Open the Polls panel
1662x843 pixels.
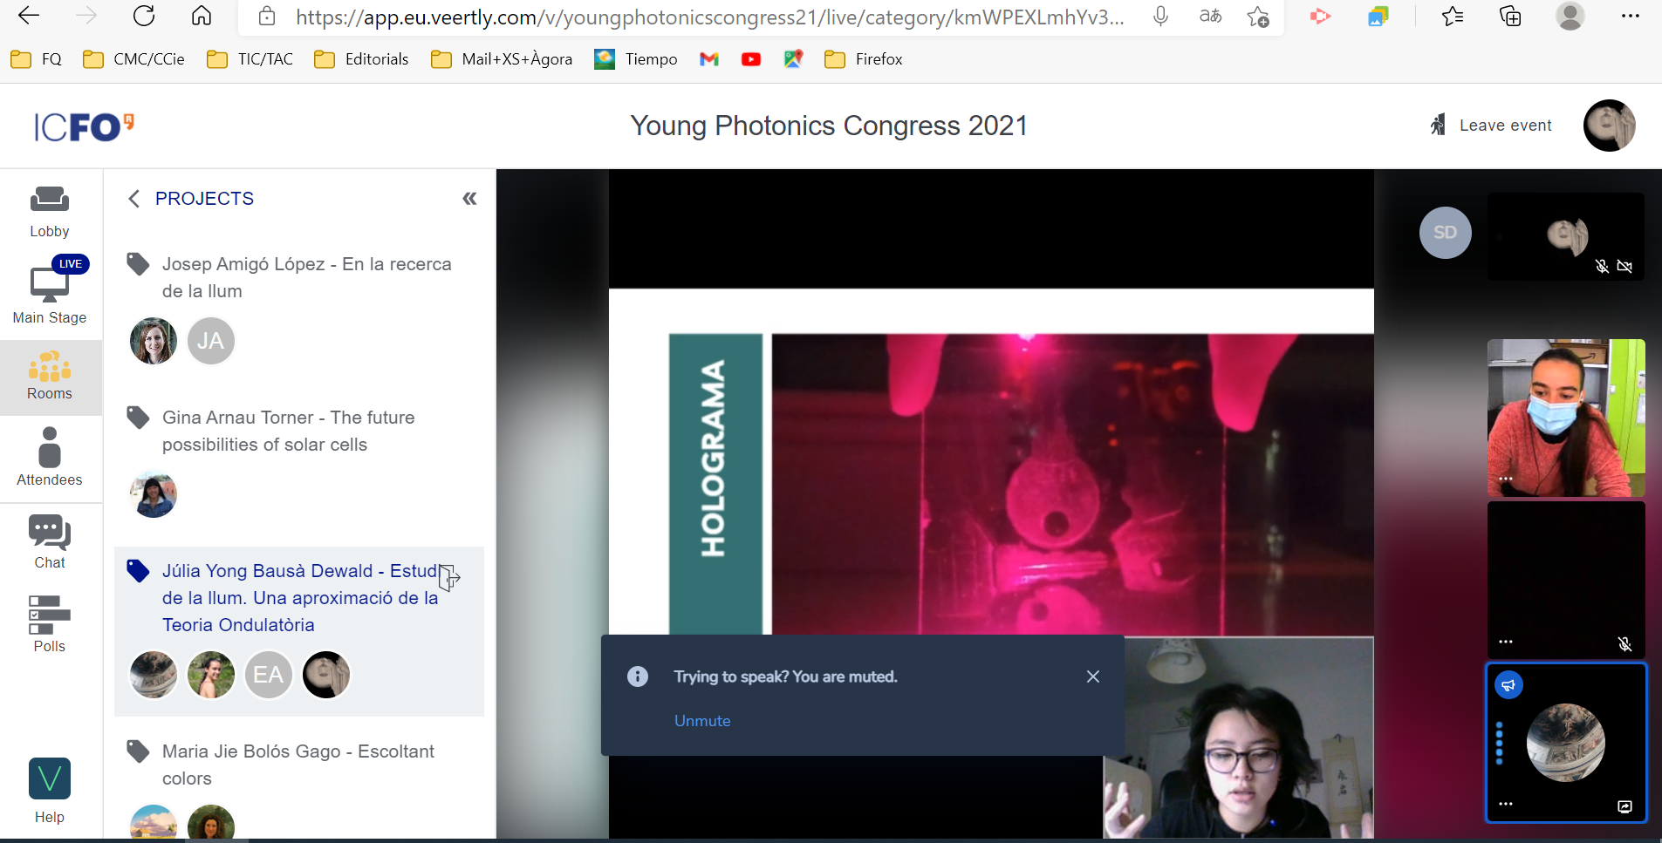(x=50, y=624)
